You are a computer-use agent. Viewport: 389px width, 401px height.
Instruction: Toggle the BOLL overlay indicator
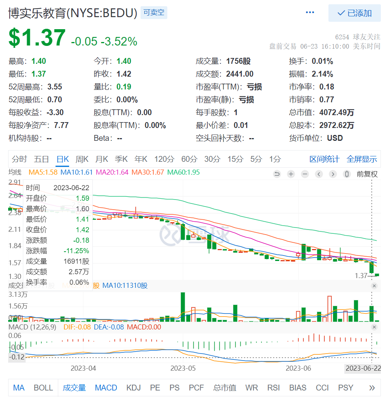pos(43,388)
